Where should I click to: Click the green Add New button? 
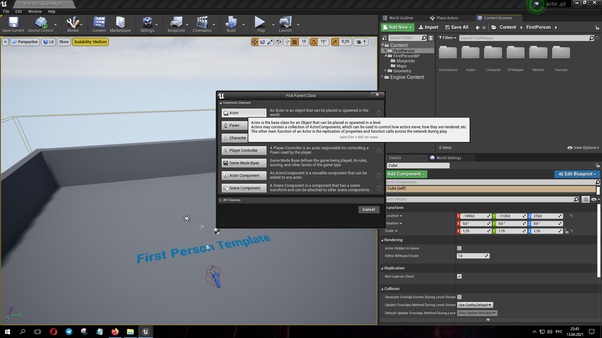coord(397,27)
